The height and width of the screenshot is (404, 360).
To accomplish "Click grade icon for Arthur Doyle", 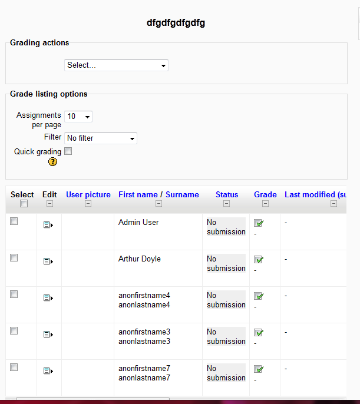I will pyautogui.click(x=259, y=260).
